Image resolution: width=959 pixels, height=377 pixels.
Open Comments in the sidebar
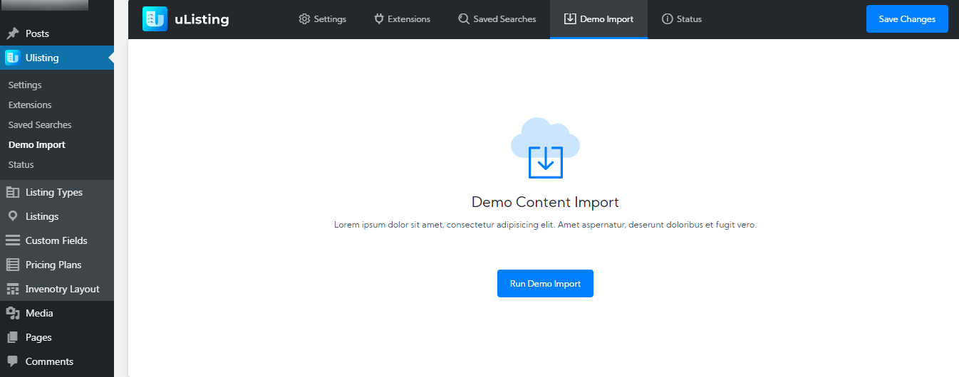point(57,361)
